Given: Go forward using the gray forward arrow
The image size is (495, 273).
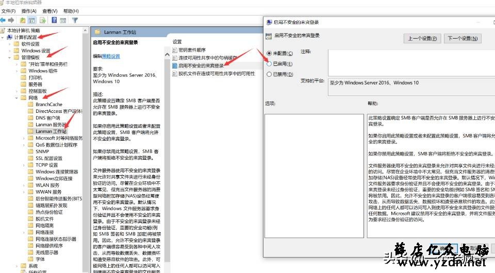Looking at the screenshot, I should pyautogui.click(x=11, y=20).
